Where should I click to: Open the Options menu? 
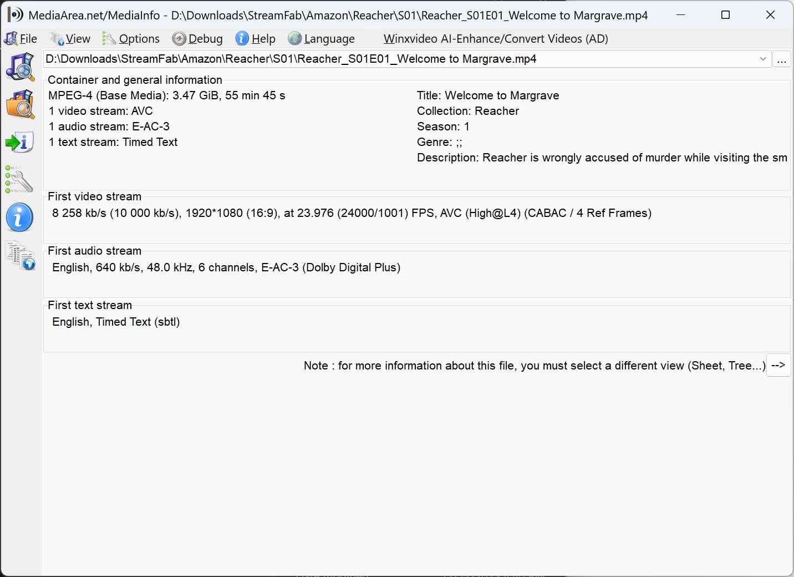click(138, 39)
